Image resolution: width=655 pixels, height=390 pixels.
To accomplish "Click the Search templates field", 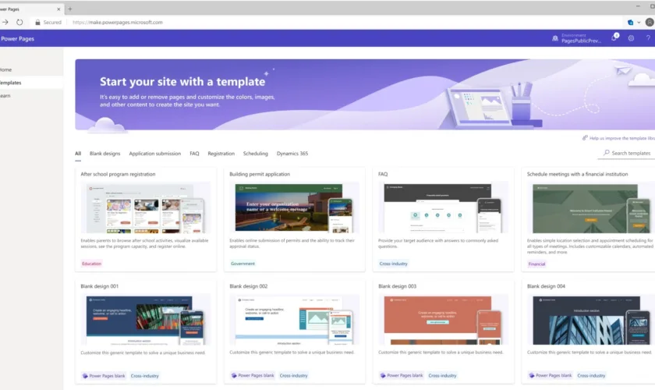I will pos(627,154).
